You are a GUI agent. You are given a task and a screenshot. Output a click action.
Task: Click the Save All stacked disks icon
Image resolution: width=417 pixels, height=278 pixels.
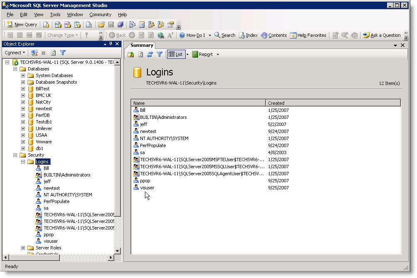(x=120, y=25)
